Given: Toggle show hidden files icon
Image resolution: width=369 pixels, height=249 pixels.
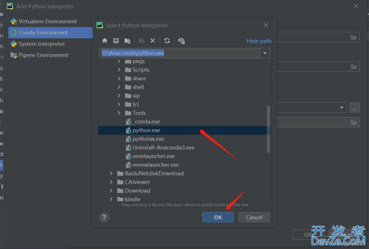Looking at the screenshot, I should pos(182,41).
